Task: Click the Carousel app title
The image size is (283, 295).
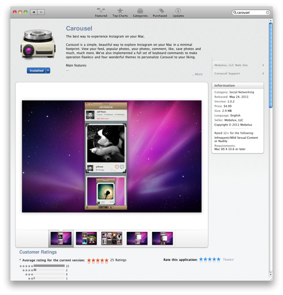Action: [x=79, y=29]
